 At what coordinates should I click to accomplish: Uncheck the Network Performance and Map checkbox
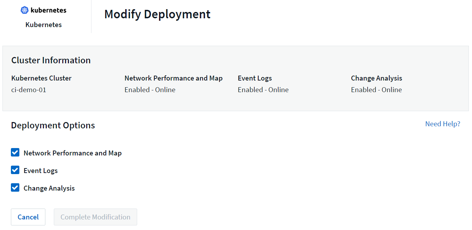(x=15, y=152)
